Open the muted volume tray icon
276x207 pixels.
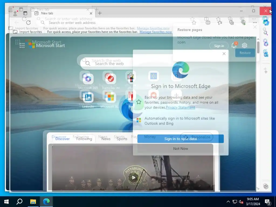[x=241, y=202]
